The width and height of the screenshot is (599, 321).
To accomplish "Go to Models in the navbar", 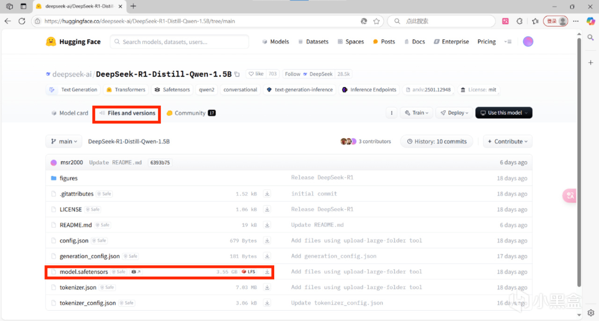I will (275, 42).
